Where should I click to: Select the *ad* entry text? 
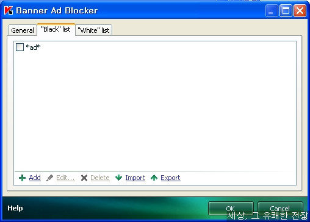point(33,47)
